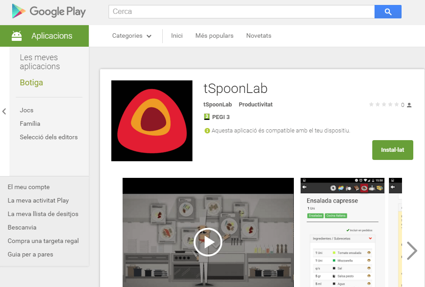Open Guia per a pares

pyautogui.click(x=30, y=254)
